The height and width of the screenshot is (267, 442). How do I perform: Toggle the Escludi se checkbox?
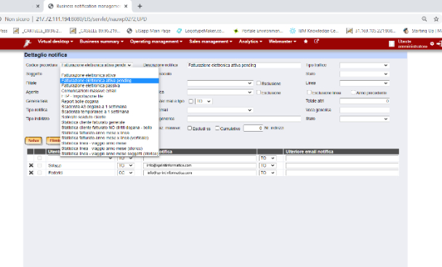coord(190,128)
